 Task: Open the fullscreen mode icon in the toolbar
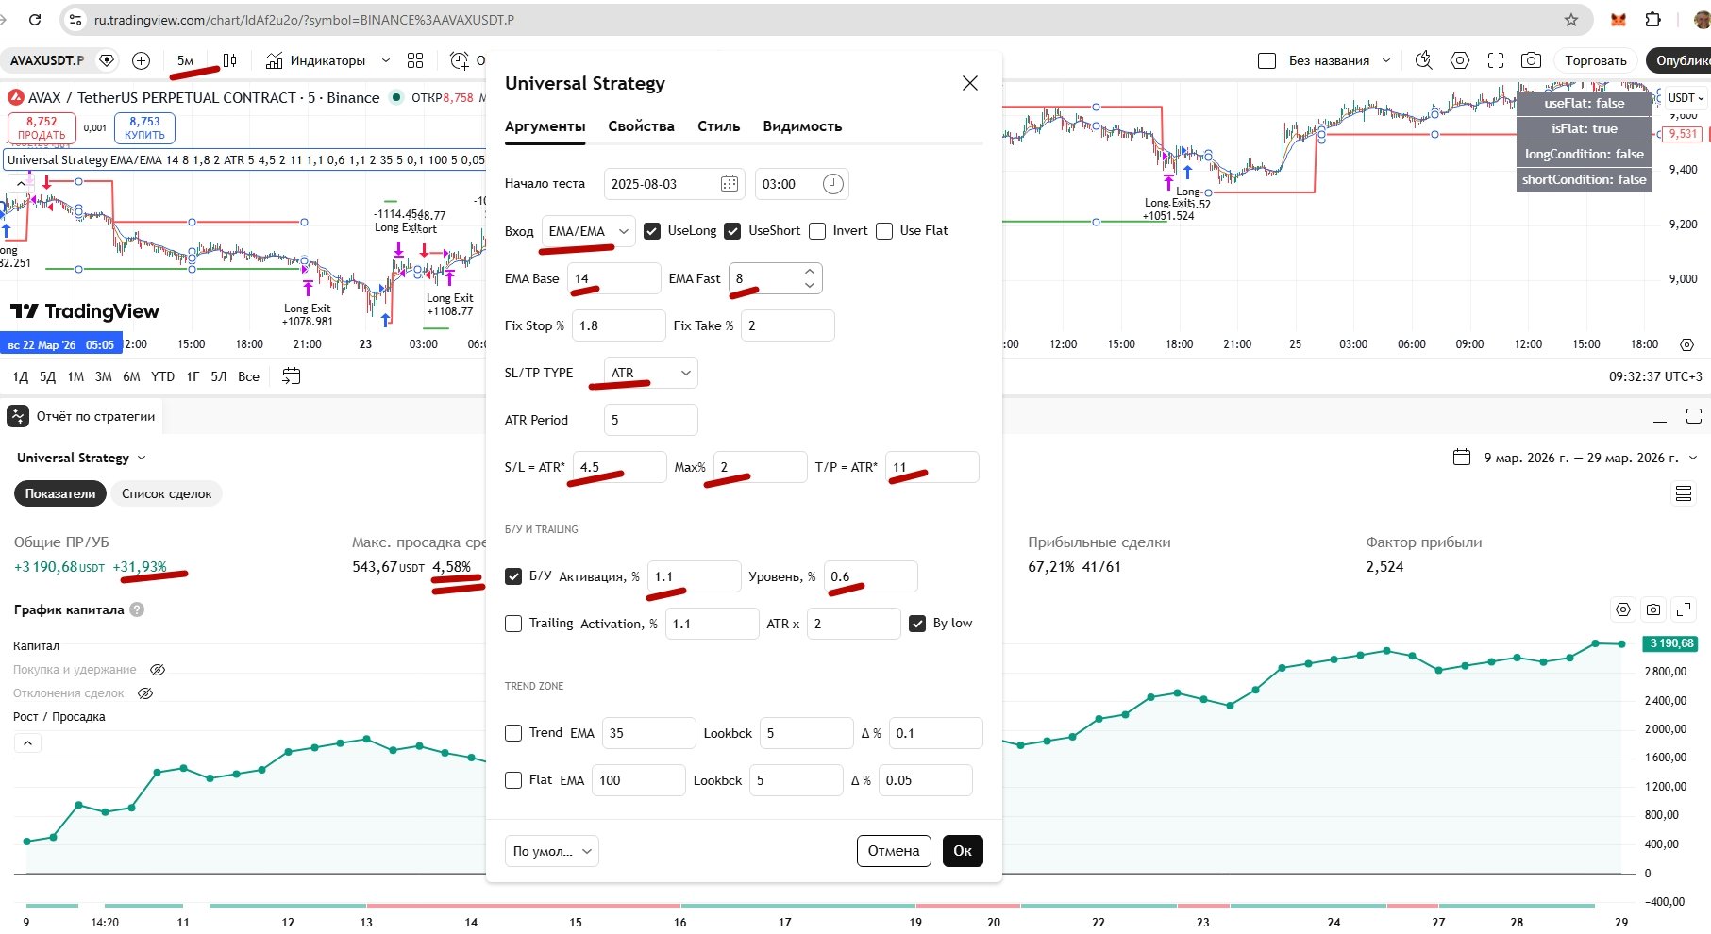click(x=1496, y=60)
